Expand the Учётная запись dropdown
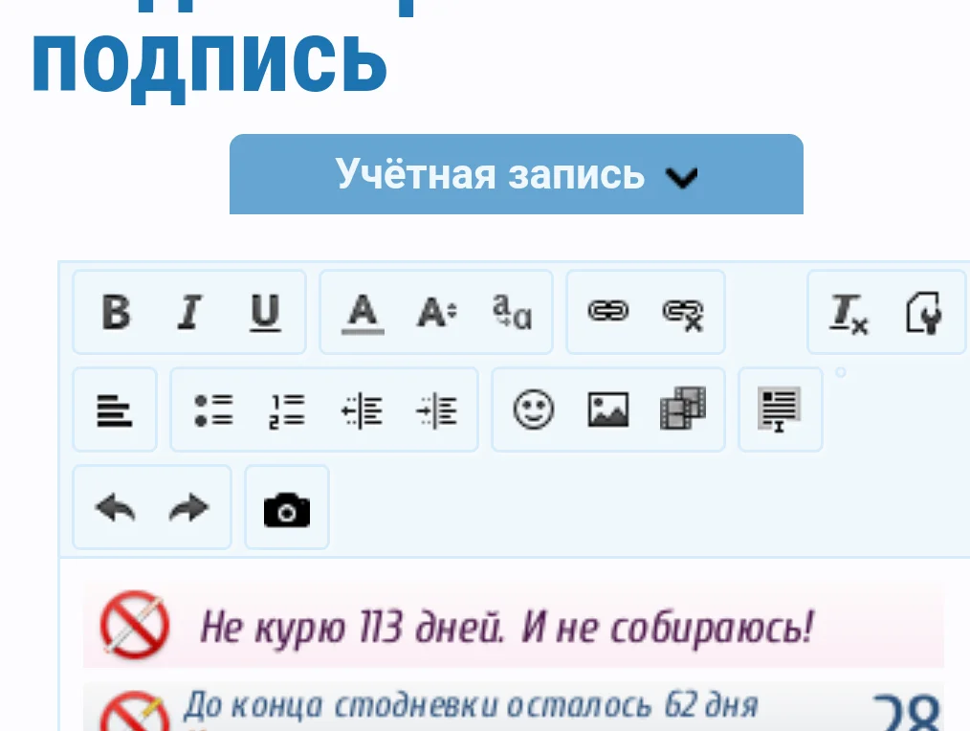Viewport: 970px width, 731px height. click(517, 174)
